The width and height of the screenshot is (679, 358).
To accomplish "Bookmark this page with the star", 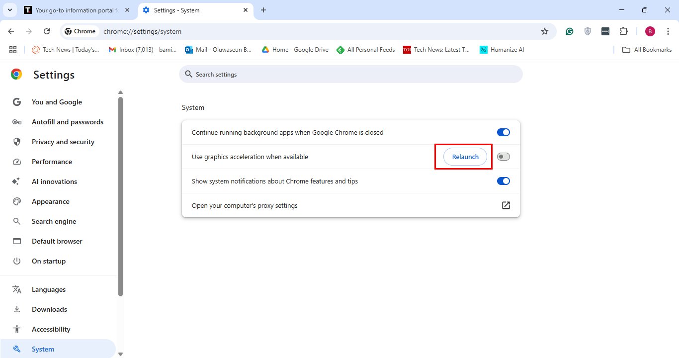I will click(545, 31).
